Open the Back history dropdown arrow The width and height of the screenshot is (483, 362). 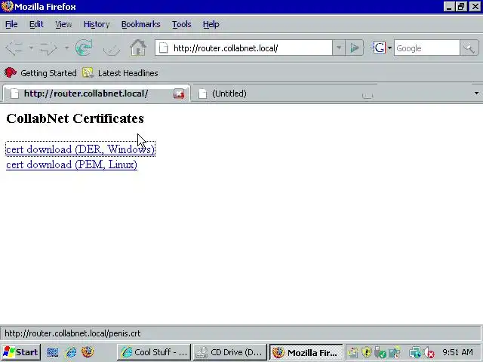[x=31, y=48]
